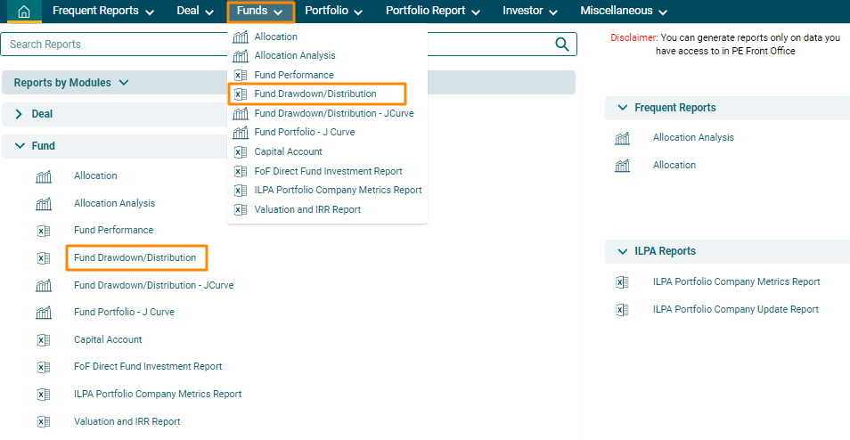Open ILPA Portfolio Company Metrics Report in ILPA panel
The height and width of the screenshot is (440, 850).
736,281
